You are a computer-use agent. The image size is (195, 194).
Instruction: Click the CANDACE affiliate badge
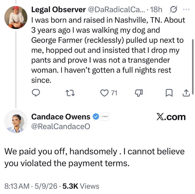(105, 117)
